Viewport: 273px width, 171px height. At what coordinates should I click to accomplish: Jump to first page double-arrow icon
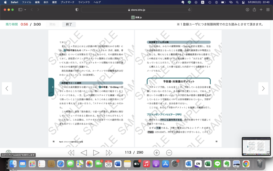coord(71,153)
